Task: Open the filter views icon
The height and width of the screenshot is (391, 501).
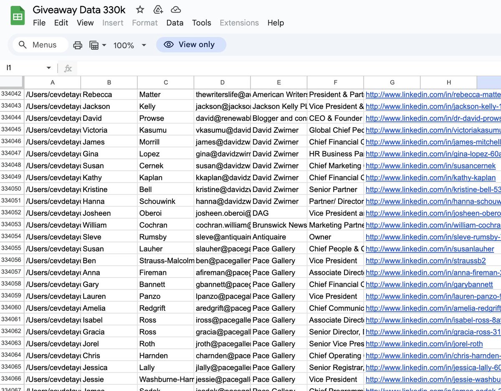Action: tap(94, 45)
